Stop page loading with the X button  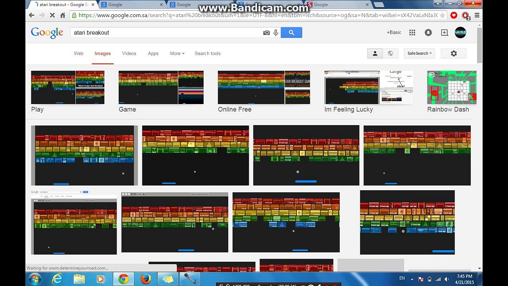pyautogui.click(x=52, y=15)
